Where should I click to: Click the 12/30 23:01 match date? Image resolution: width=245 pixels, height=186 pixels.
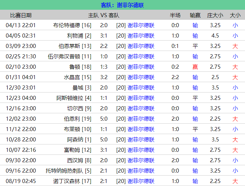tap(21, 87)
